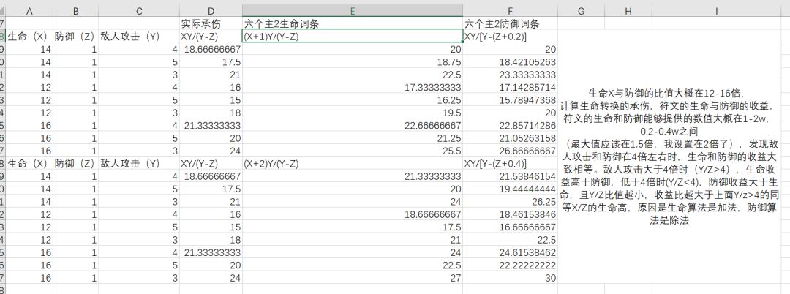Click the XY/(Y-Z) cell directly below 实际承伤

[211, 37]
